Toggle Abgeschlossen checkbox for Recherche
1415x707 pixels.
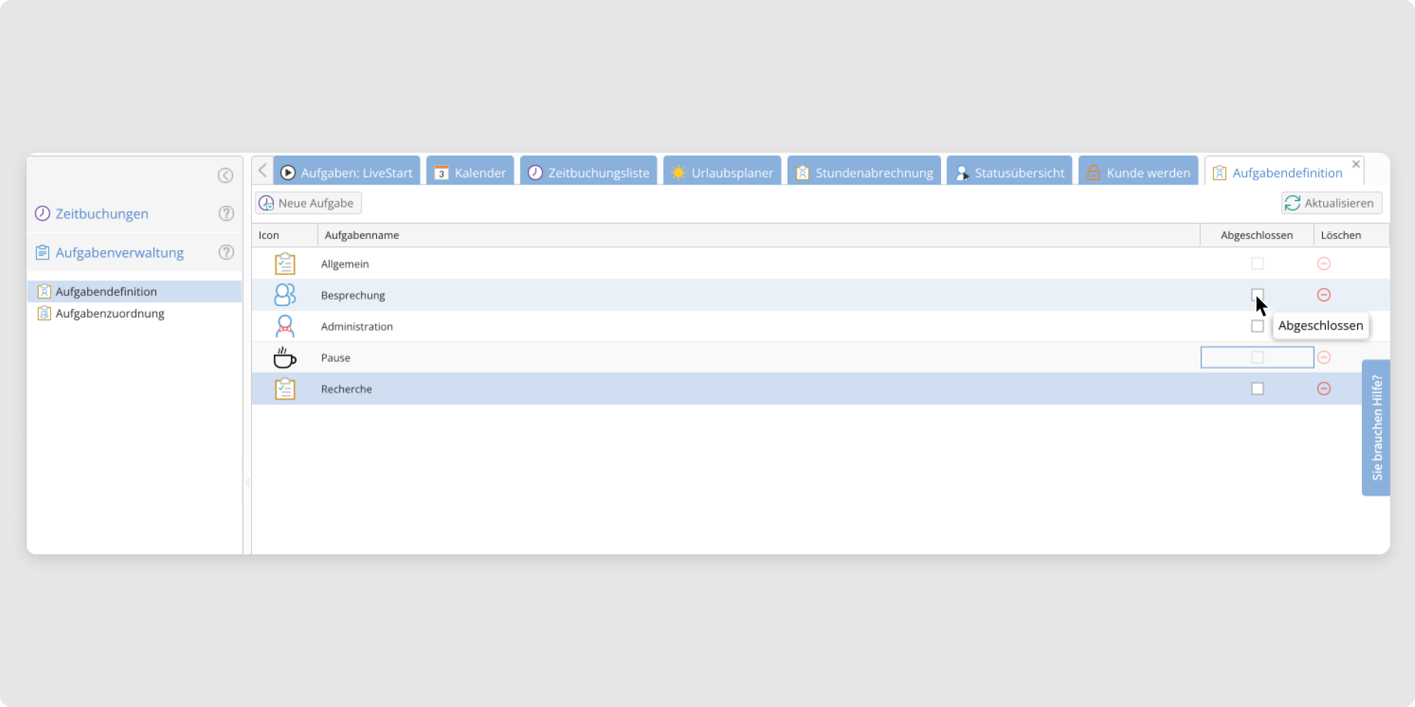point(1257,389)
